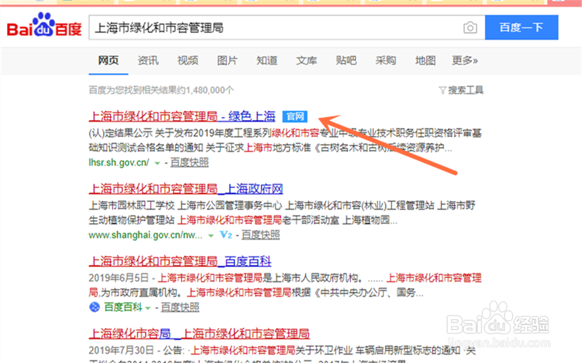This screenshot has width=582, height=363.
Task: Open result 上海市绿化和市容管理局_上海政府网
Action: pyautogui.click(x=186, y=189)
